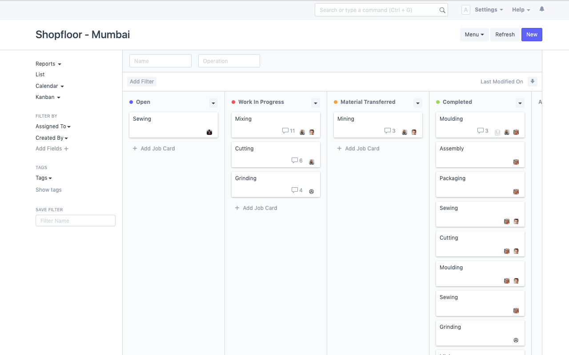Expand the Open column options dropdown
Image resolution: width=569 pixels, height=355 pixels.
click(x=213, y=103)
